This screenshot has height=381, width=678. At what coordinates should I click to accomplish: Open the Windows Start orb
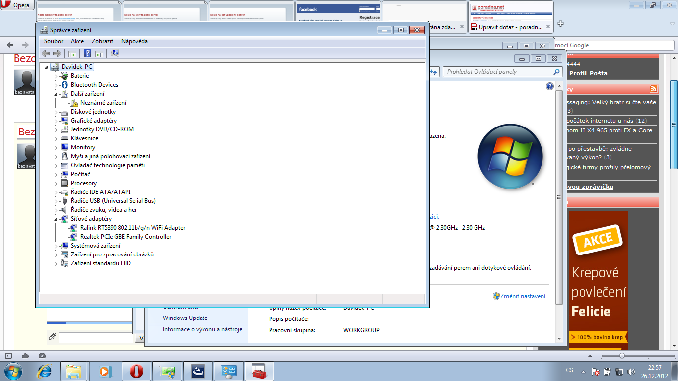(x=13, y=371)
